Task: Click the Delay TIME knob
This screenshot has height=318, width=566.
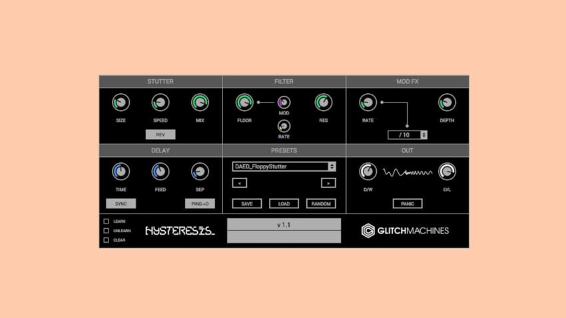Action: [121, 172]
